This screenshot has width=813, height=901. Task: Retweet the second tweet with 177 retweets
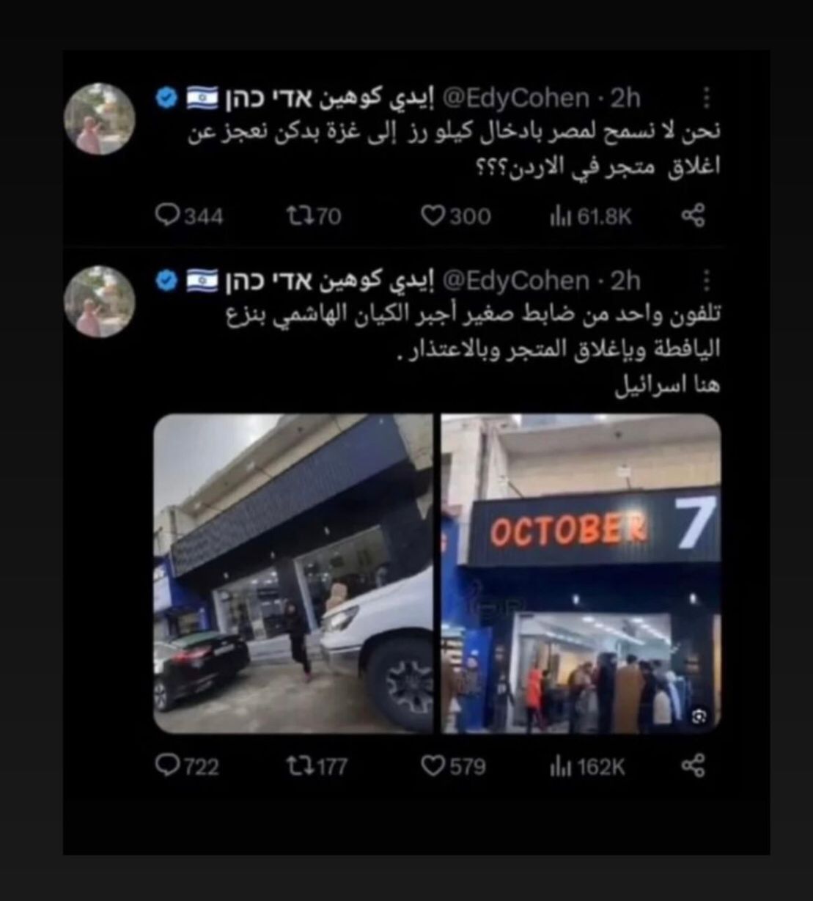point(316,766)
